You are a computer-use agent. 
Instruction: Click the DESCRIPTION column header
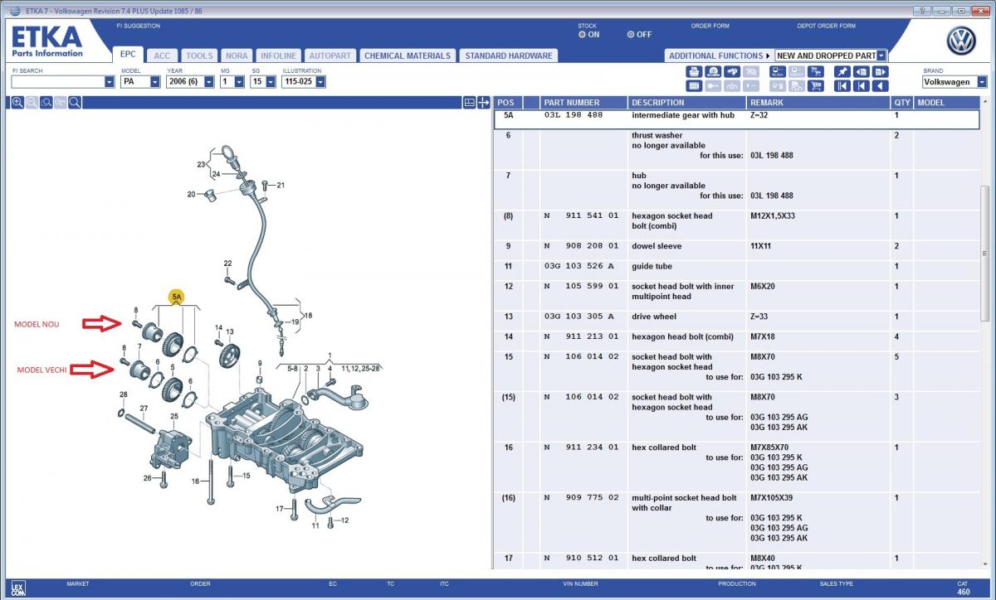coord(686,103)
